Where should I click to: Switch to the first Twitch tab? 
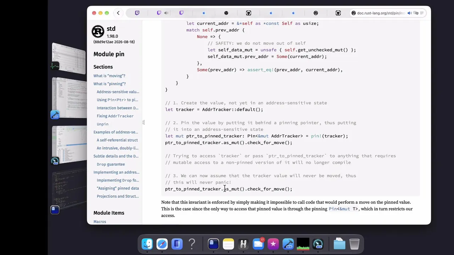pyautogui.click(x=137, y=13)
